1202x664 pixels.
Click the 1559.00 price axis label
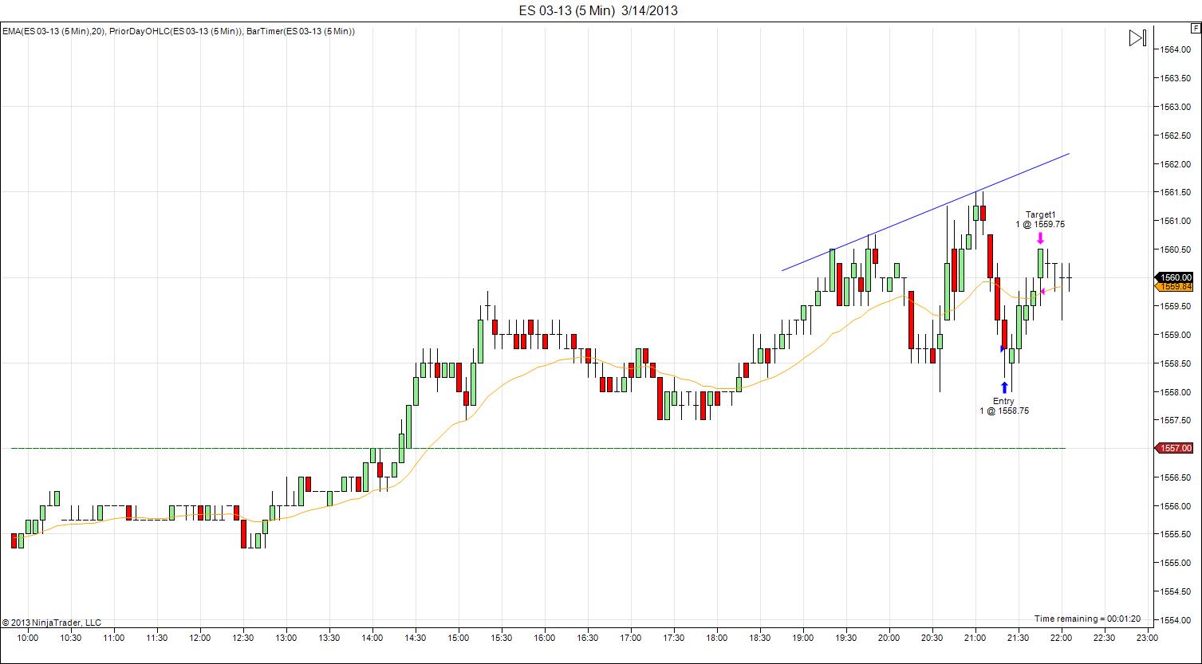coord(1176,335)
